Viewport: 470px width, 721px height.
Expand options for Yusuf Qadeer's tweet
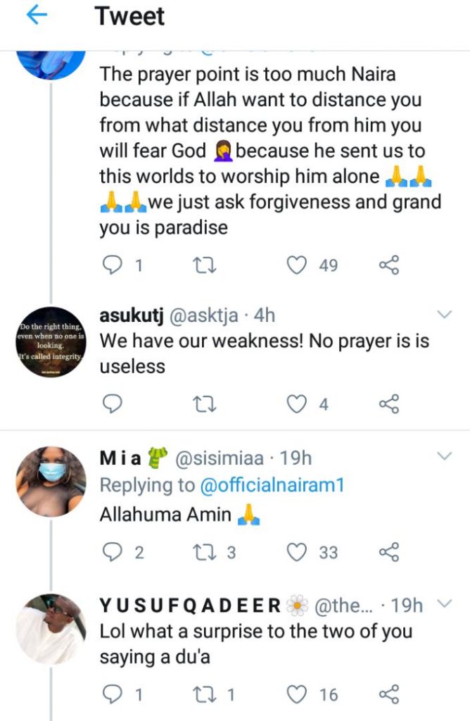click(444, 603)
